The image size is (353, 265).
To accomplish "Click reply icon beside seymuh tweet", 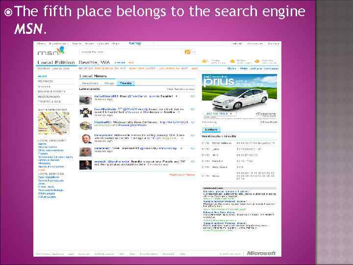I will coord(193,161).
